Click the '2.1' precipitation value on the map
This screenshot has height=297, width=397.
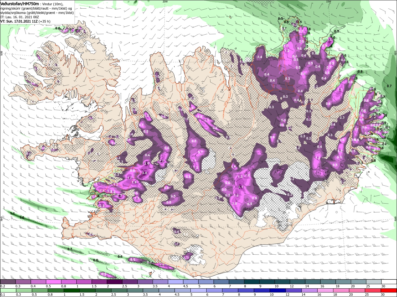[240, 187]
